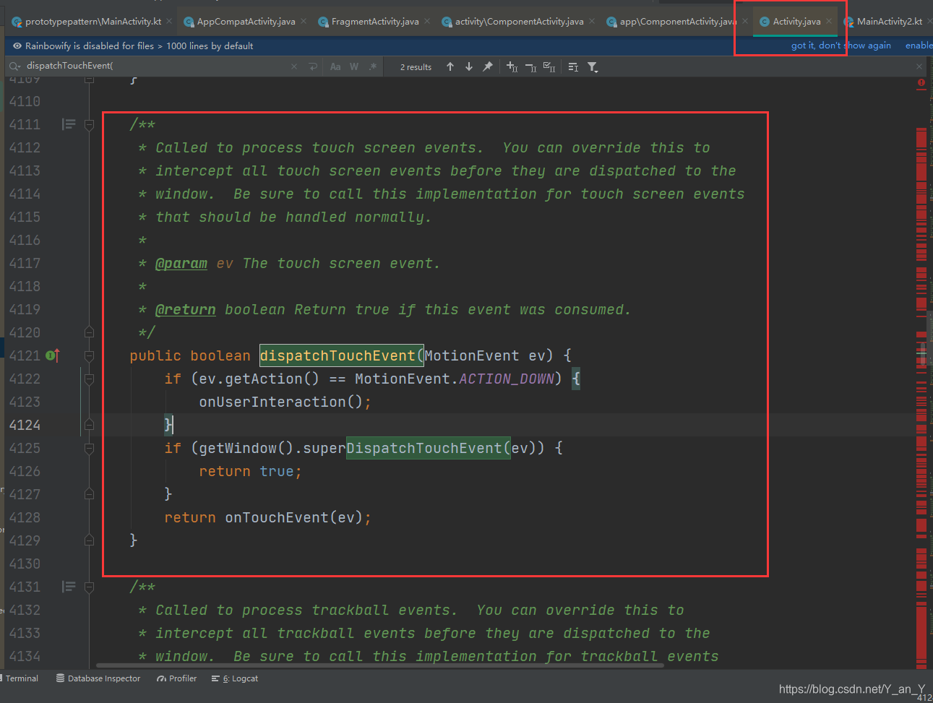Click 'got it, don't show again' link
Image resolution: width=933 pixels, height=703 pixels.
coord(840,46)
